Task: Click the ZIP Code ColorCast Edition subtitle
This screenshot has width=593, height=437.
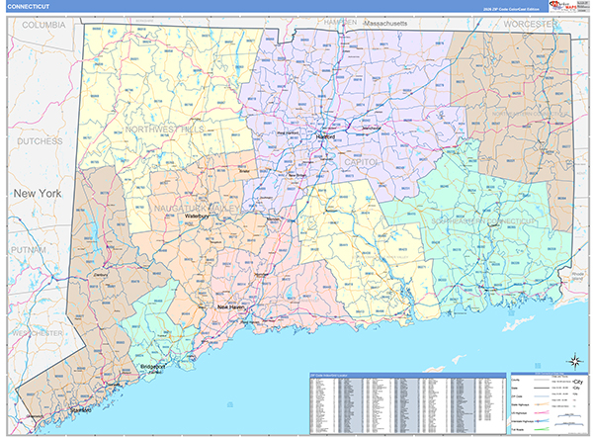Action: tap(511, 9)
